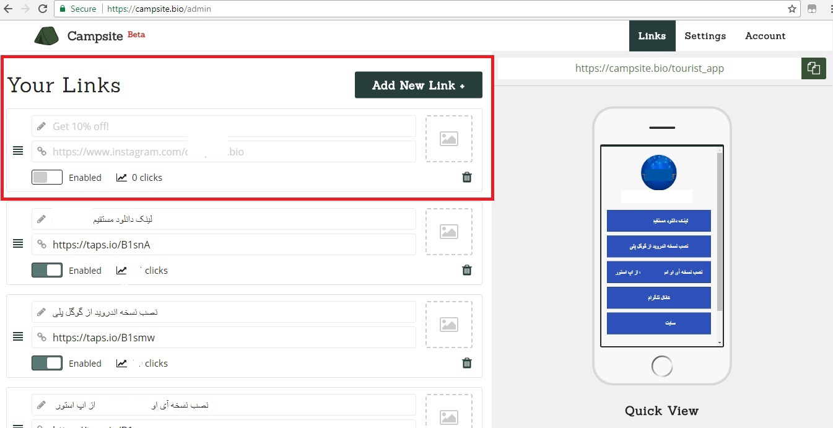This screenshot has height=428, width=833.
Task: Click the phone preview scroll-down arrow
Action: pyautogui.click(x=720, y=343)
